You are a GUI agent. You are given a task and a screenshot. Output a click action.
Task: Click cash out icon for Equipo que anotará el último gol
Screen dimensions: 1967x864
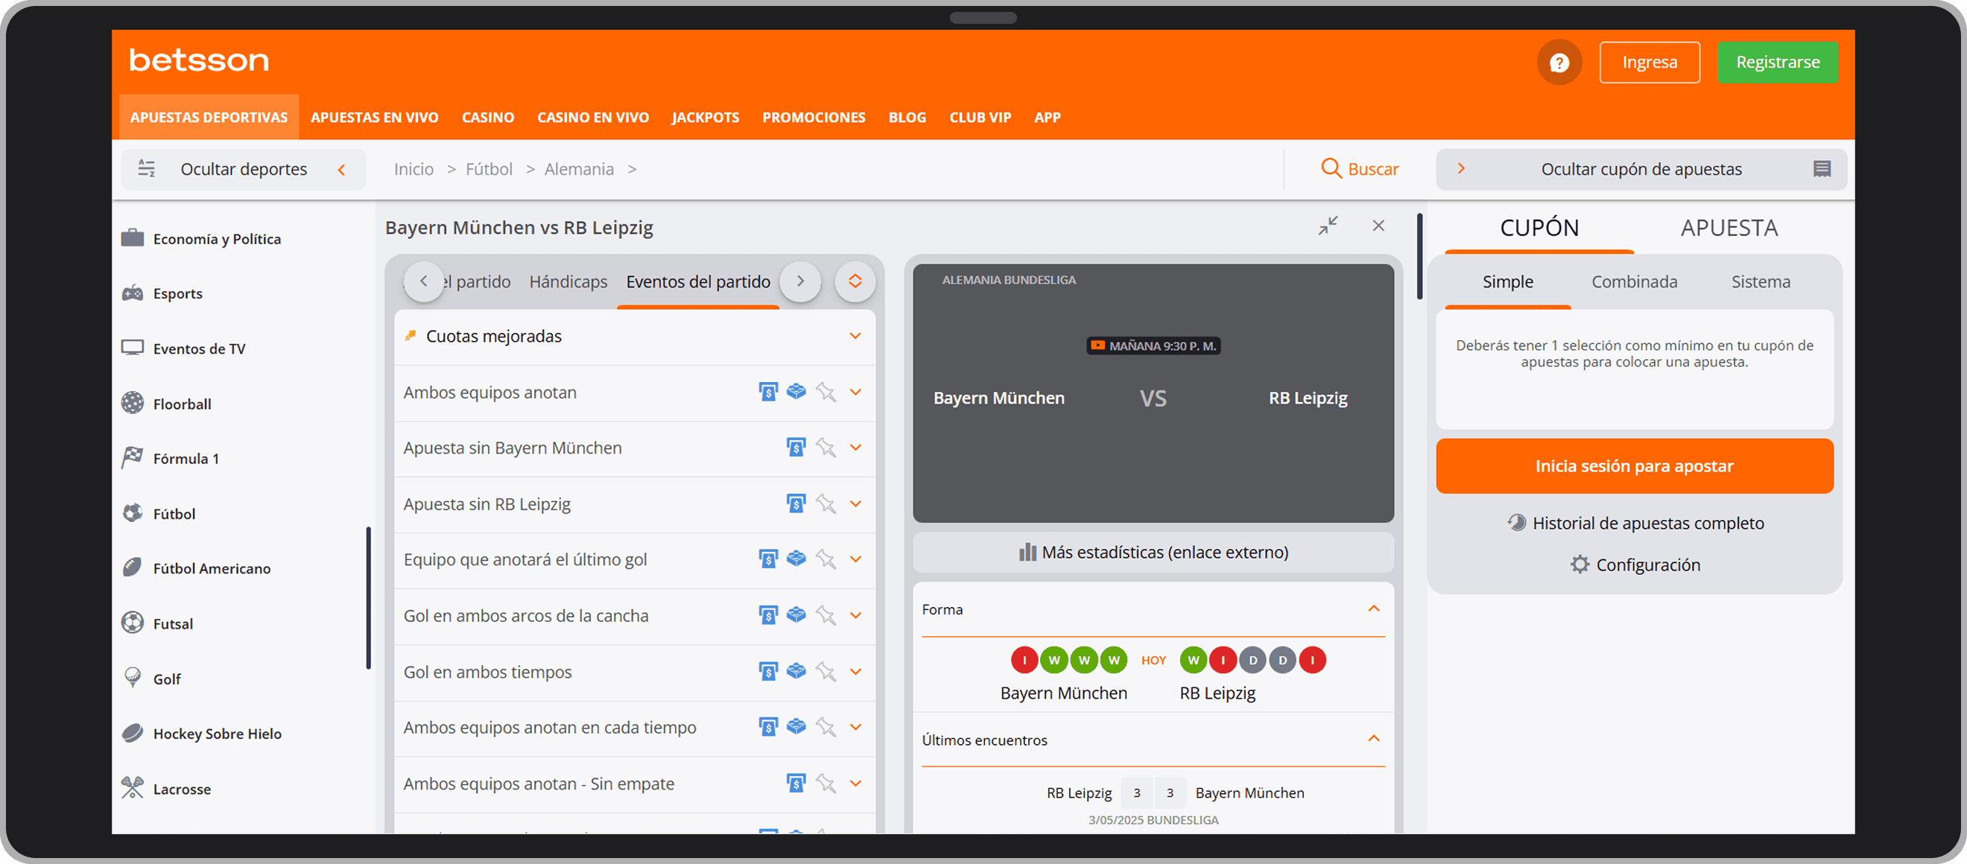point(767,559)
